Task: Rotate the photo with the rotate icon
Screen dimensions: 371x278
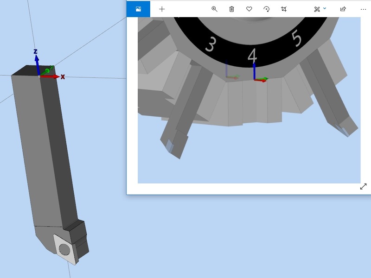Action: click(266, 9)
